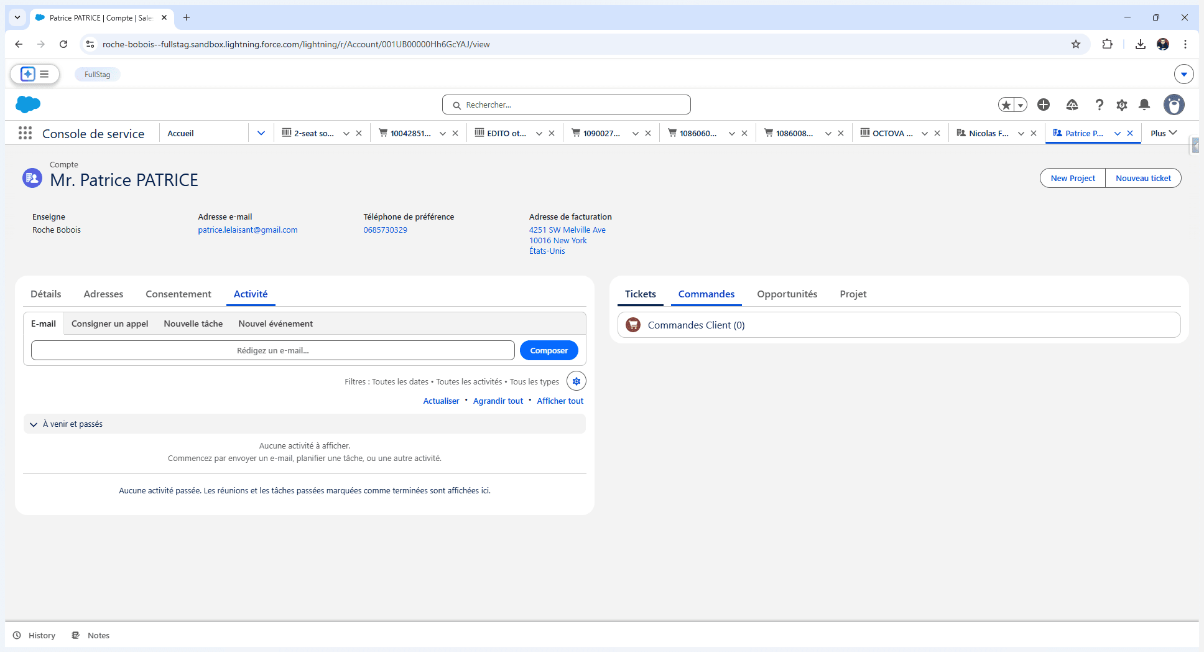The height and width of the screenshot is (652, 1204).
Task: Reload the browser page
Action: (x=63, y=44)
